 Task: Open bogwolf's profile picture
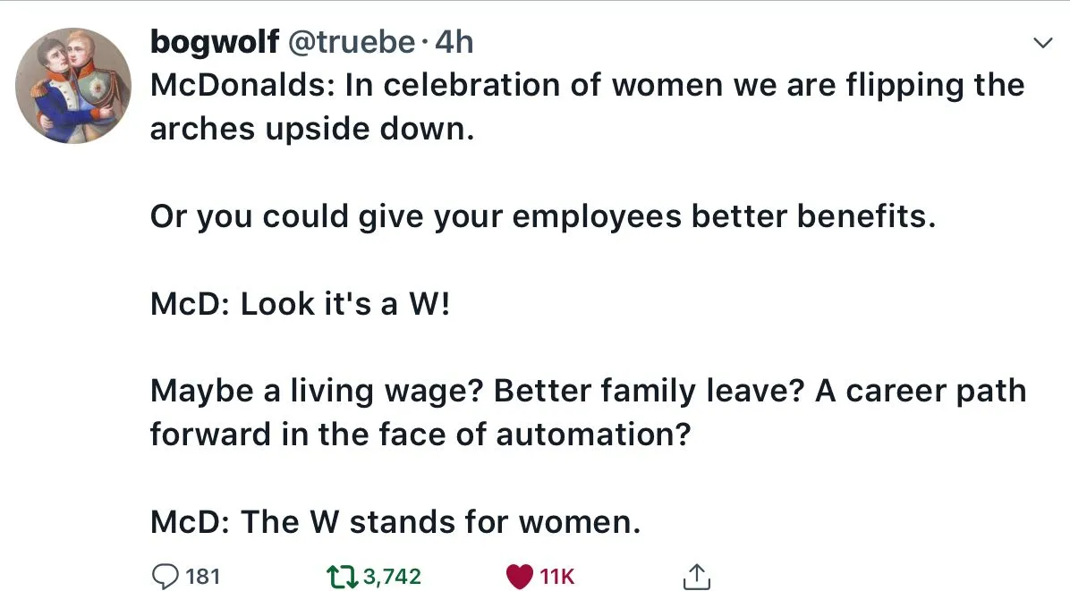click(x=73, y=86)
